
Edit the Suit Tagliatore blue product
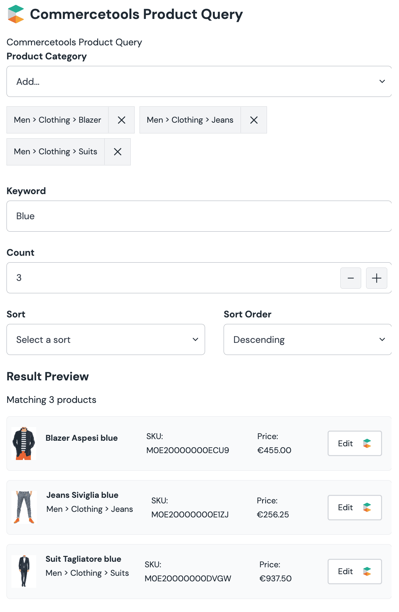(354, 571)
